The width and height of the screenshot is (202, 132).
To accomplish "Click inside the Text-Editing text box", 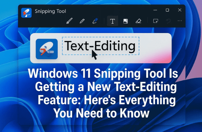I will pyautogui.click(x=101, y=46).
